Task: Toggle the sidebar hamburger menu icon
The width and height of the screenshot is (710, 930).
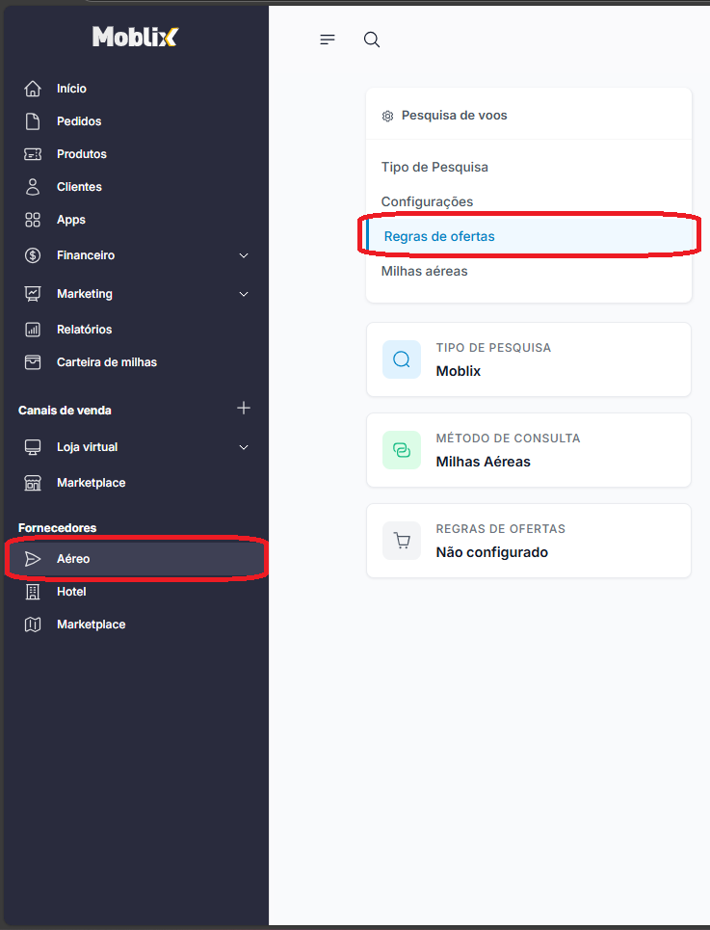Action: point(328,40)
